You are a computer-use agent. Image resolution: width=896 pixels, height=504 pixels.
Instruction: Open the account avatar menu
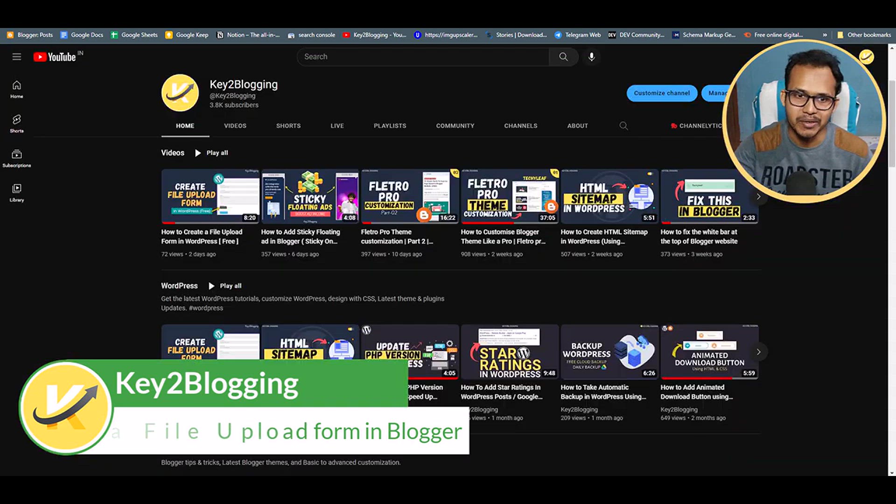867,57
